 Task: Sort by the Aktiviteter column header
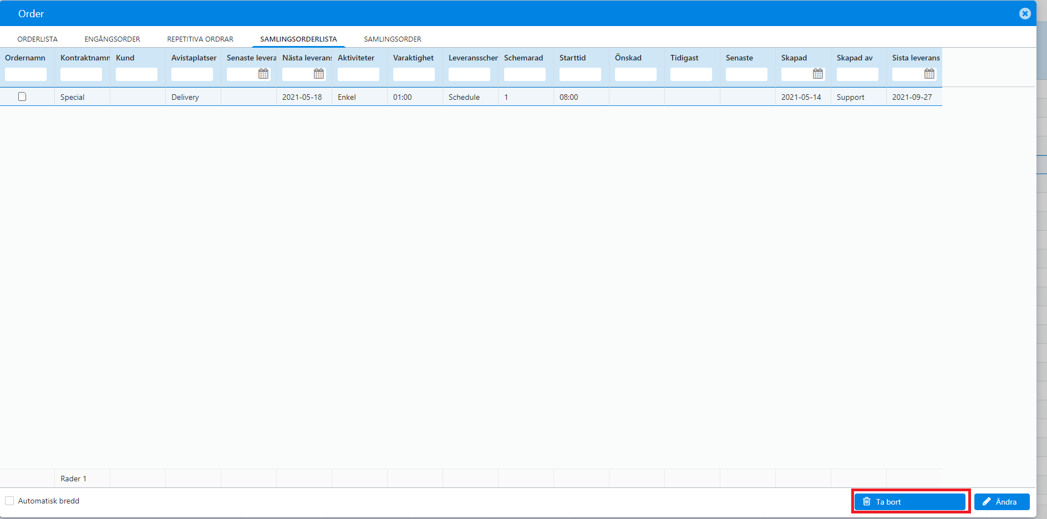pos(356,58)
